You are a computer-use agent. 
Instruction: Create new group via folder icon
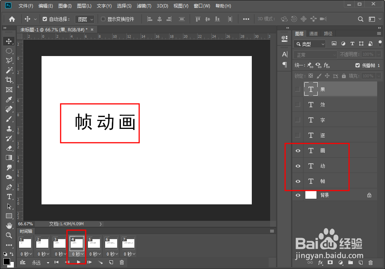[x=350, y=263]
